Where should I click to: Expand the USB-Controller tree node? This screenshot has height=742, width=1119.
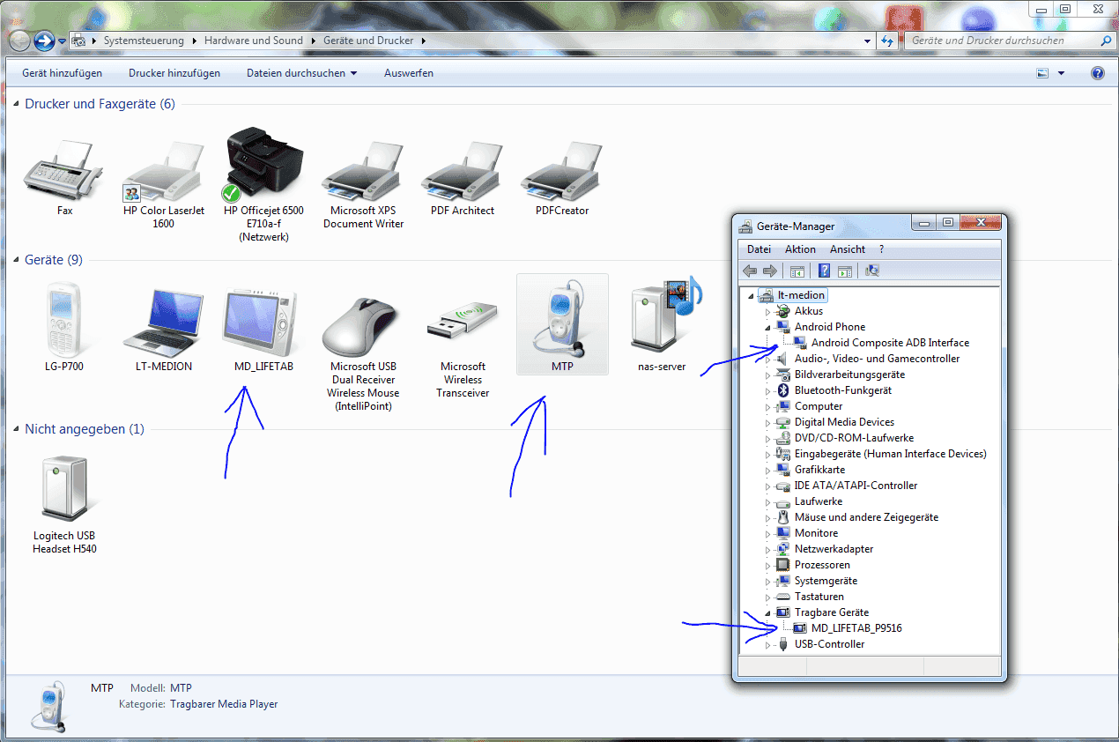(767, 644)
